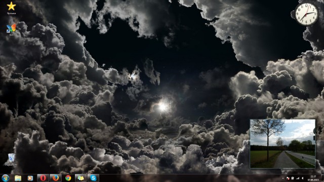Image resolution: width=324 pixels, height=182 pixels.
Task: Switch to Skype on the taskbar
Action: (93, 178)
